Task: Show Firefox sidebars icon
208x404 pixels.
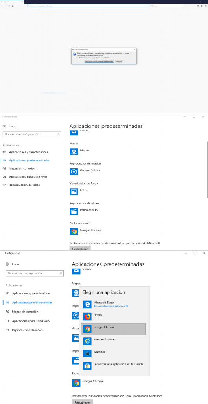Action: coord(202,6)
